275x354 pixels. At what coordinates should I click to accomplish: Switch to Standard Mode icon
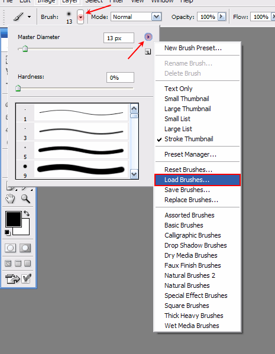coord(11,248)
